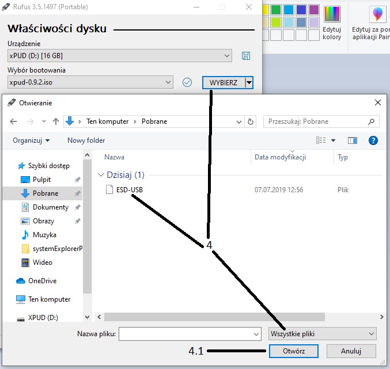The width and height of the screenshot is (390, 369).
Task: Close the Otwieranie dialog
Action: [378, 102]
